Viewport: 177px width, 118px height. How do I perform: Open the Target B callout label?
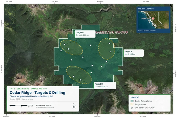click(x=134, y=53)
